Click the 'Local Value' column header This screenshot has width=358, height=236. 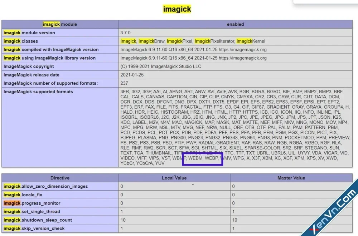tap(174, 178)
